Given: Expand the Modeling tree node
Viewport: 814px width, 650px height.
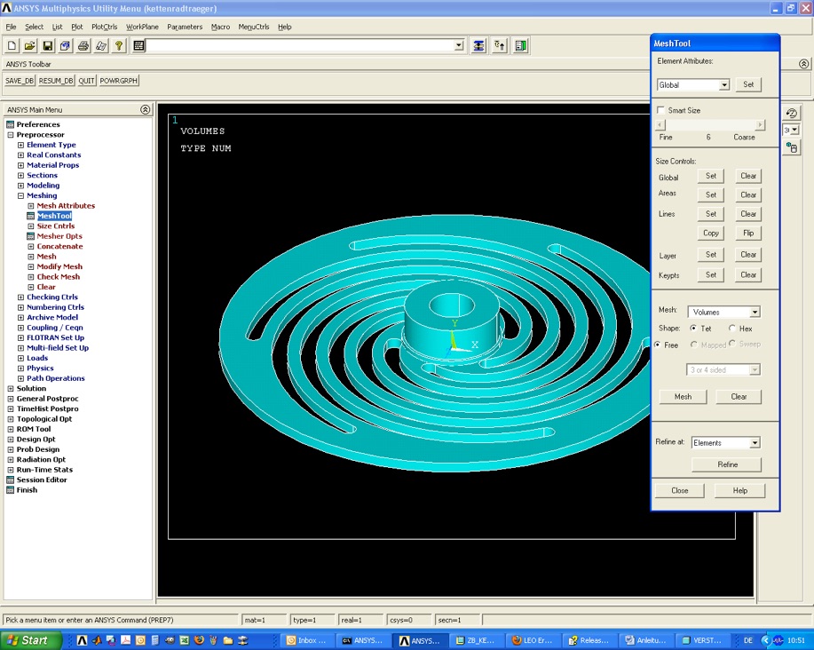Looking at the screenshot, I should [20, 186].
